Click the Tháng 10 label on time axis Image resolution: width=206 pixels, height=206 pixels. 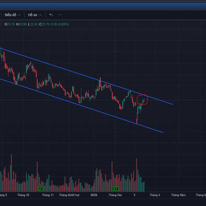pyautogui.click(x=23, y=195)
